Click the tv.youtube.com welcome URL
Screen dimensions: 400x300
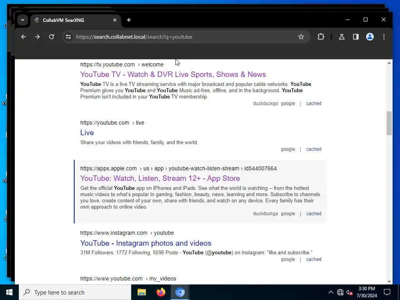coord(122,64)
